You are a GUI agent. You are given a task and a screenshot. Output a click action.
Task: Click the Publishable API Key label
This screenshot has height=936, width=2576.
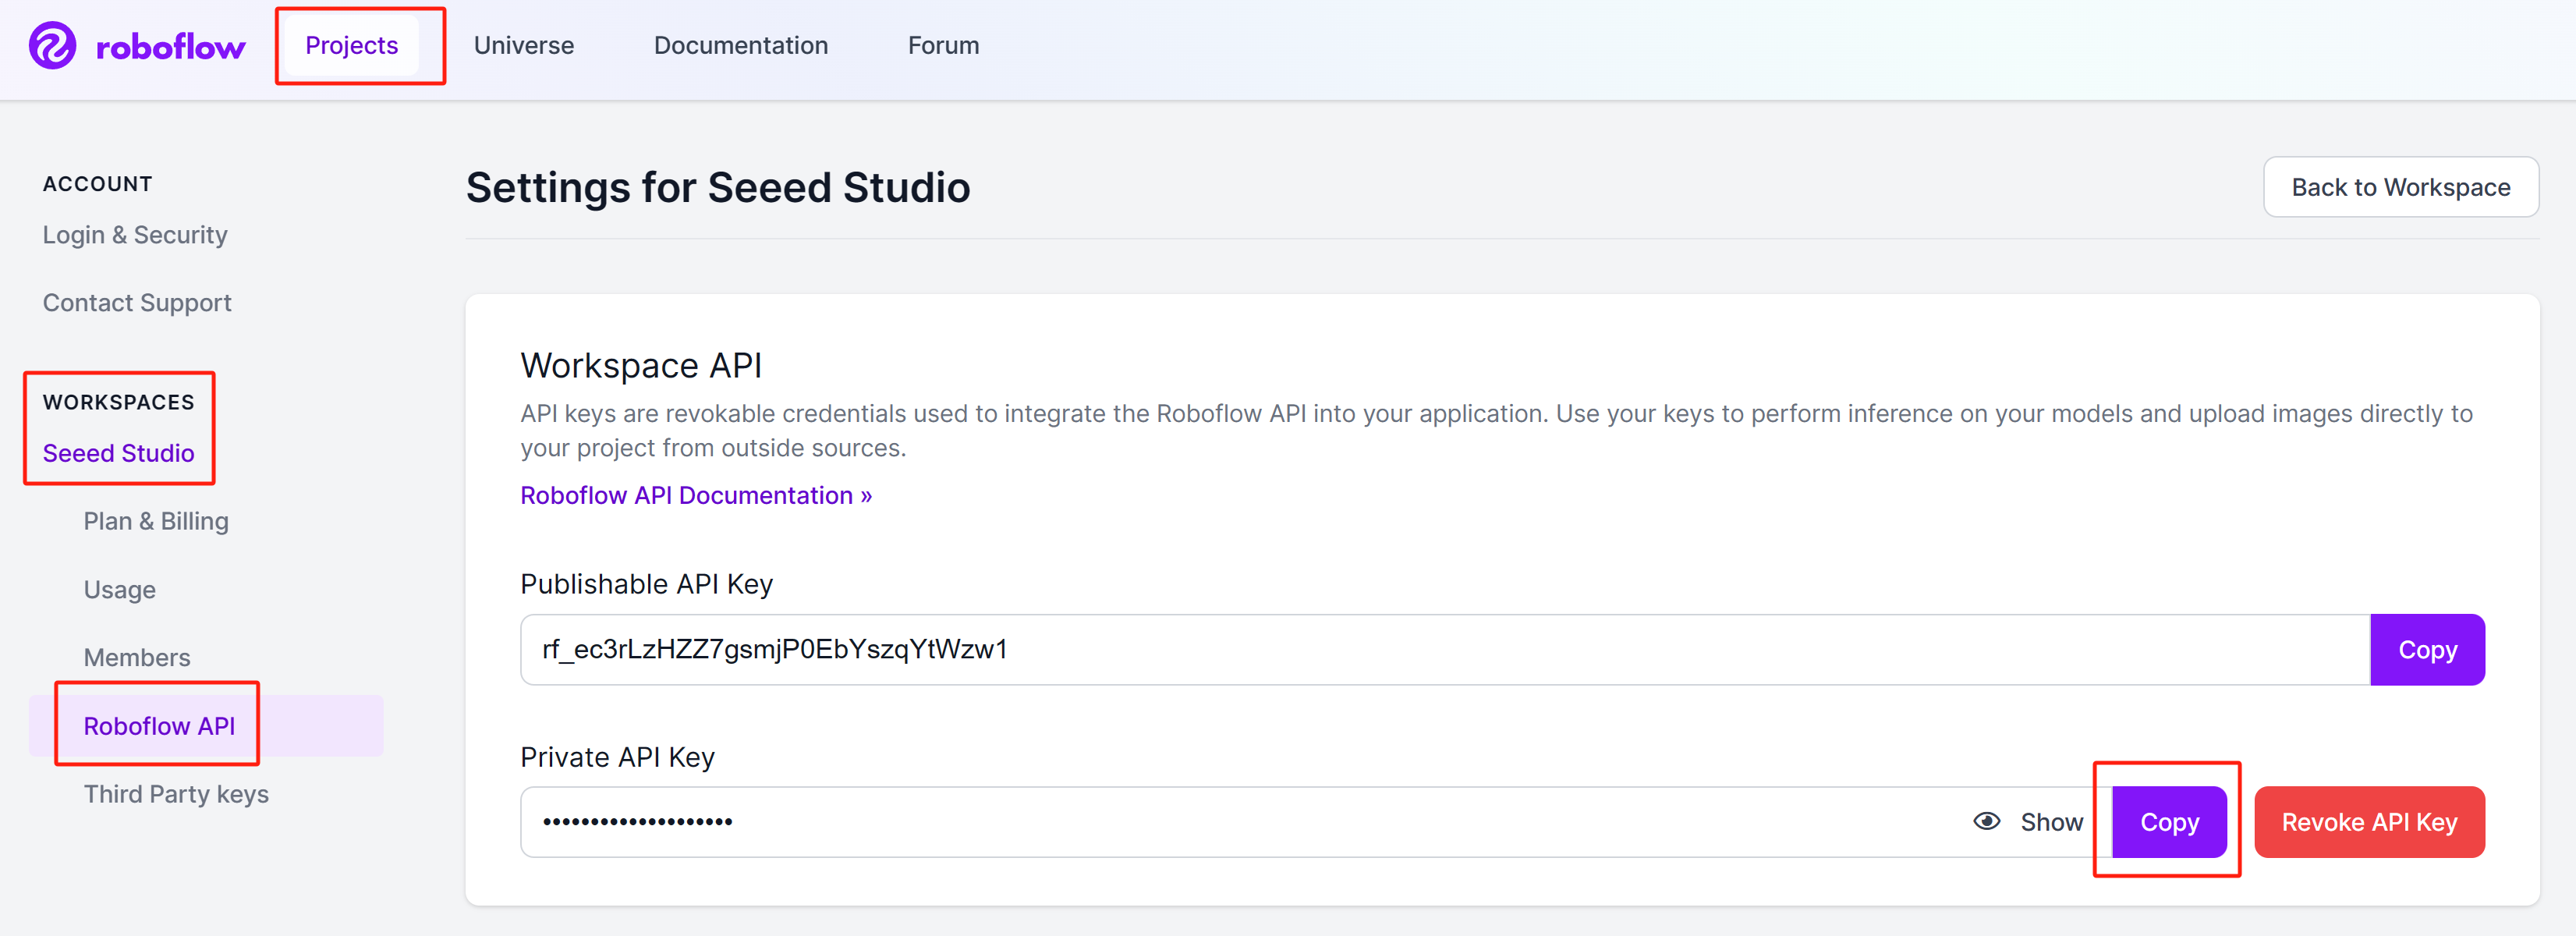[646, 584]
